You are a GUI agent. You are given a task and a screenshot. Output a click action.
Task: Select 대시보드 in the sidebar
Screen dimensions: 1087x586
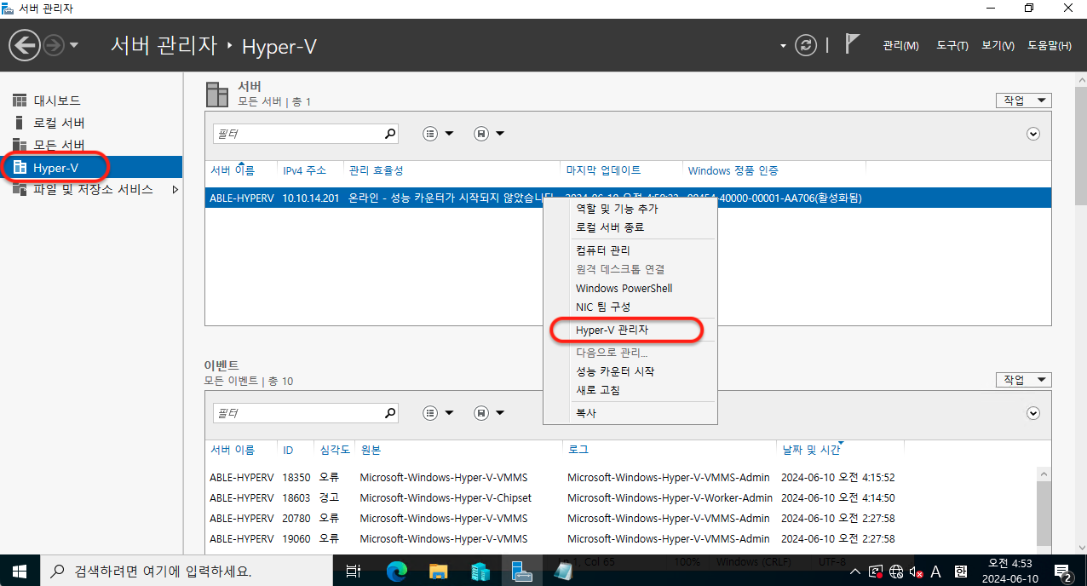[x=57, y=101]
